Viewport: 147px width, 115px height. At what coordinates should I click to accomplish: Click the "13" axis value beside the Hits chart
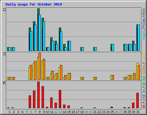click(x=4, y=9)
